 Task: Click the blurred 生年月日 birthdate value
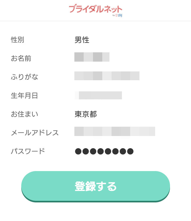pyautogui.click(x=98, y=95)
